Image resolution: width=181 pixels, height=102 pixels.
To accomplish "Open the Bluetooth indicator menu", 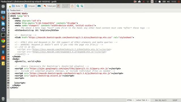I will pyautogui.click(x=156, y=2).
